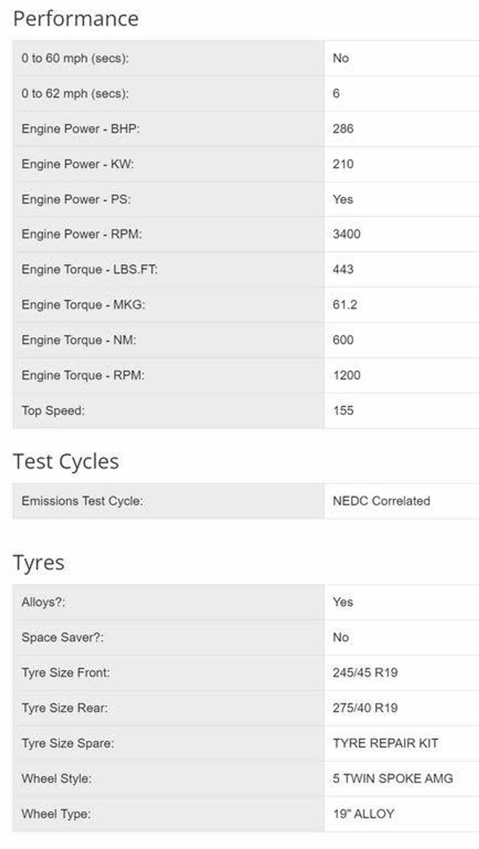Select the "Engine Torque - LBS.FT" label
This screenshot has height=849, width=479.
click(89, 269)
